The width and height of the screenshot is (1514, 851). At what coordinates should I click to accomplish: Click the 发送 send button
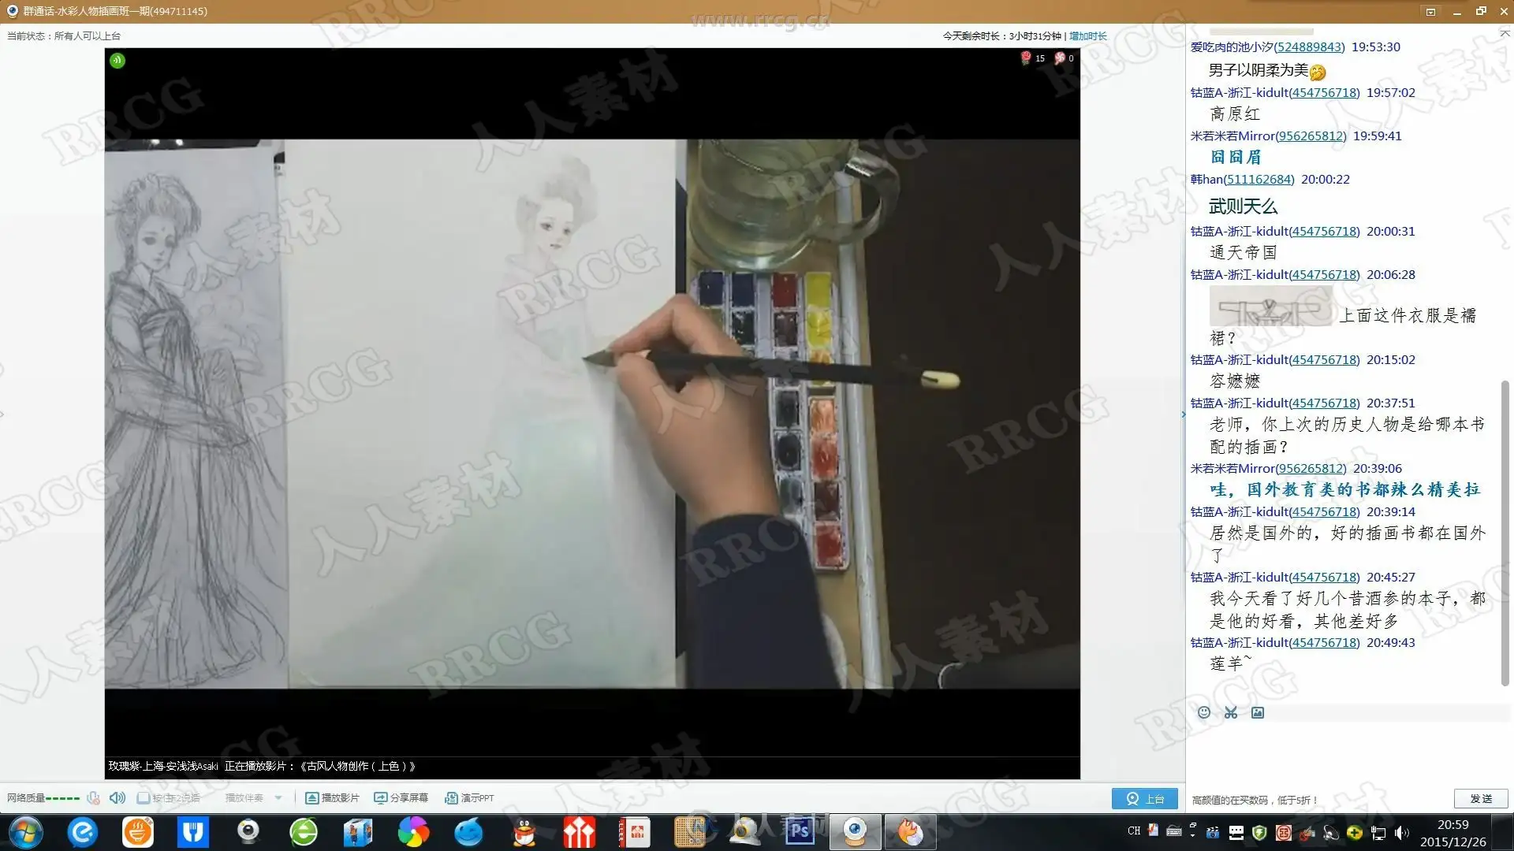pos(1481,798)
